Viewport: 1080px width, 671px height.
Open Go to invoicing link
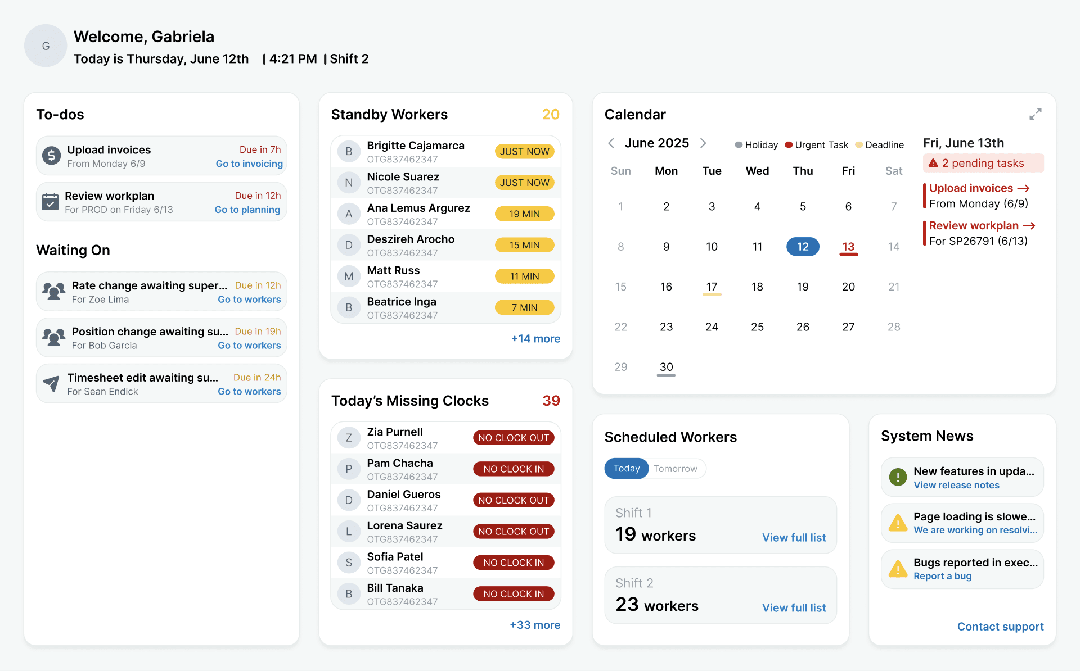click(x=249, y=164)
